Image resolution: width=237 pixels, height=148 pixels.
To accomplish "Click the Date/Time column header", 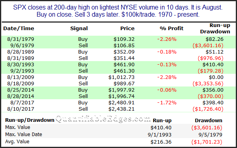I will coord(19,29).
